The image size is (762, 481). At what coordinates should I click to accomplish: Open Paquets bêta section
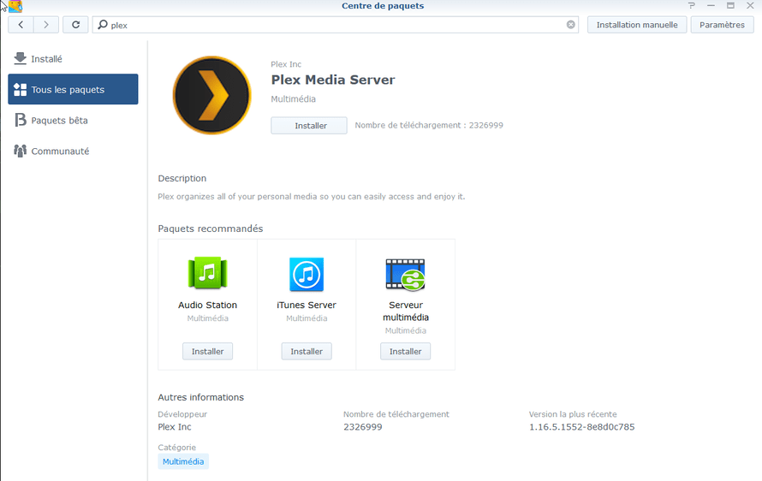tap(73, 121)
